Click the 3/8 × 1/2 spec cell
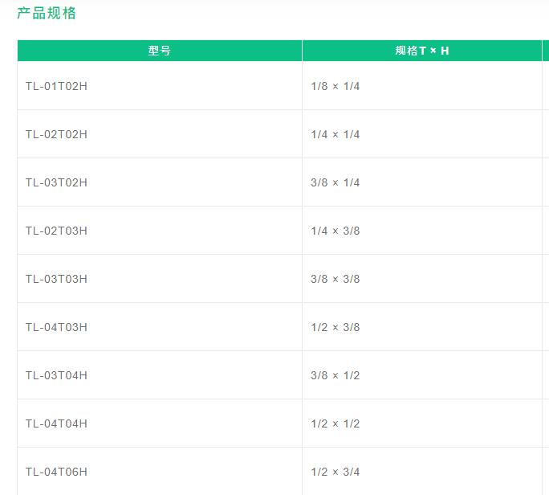This screenshot has width=549, height=495. pyautogui.click(x=422, y=374)
